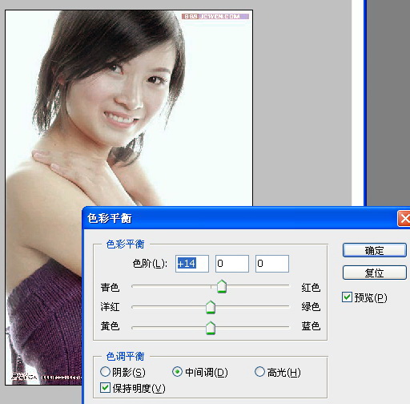
Task: Click the 洋红 label
Action: [110, 307]
